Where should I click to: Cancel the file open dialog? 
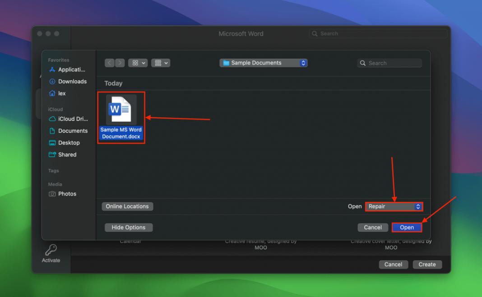pyautogui.click(x=373, y=227)
